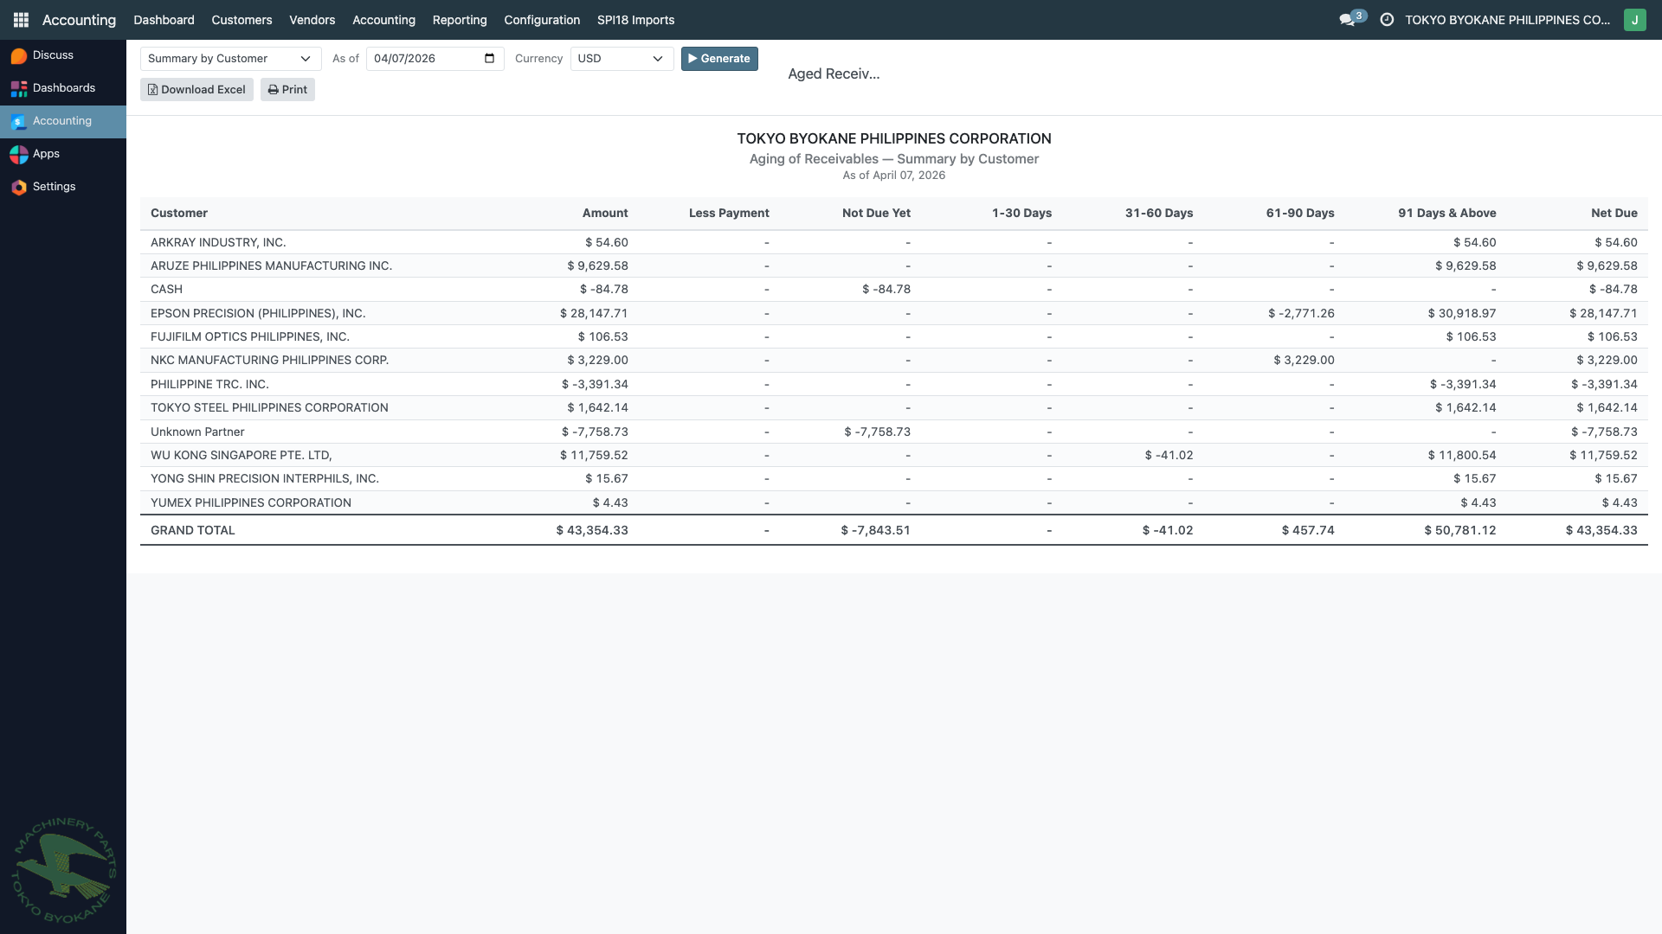The height and width of the screenshot is (934, 1662).
Task: Open the Settings sidebar icon
Action: (x=19, y=187)
